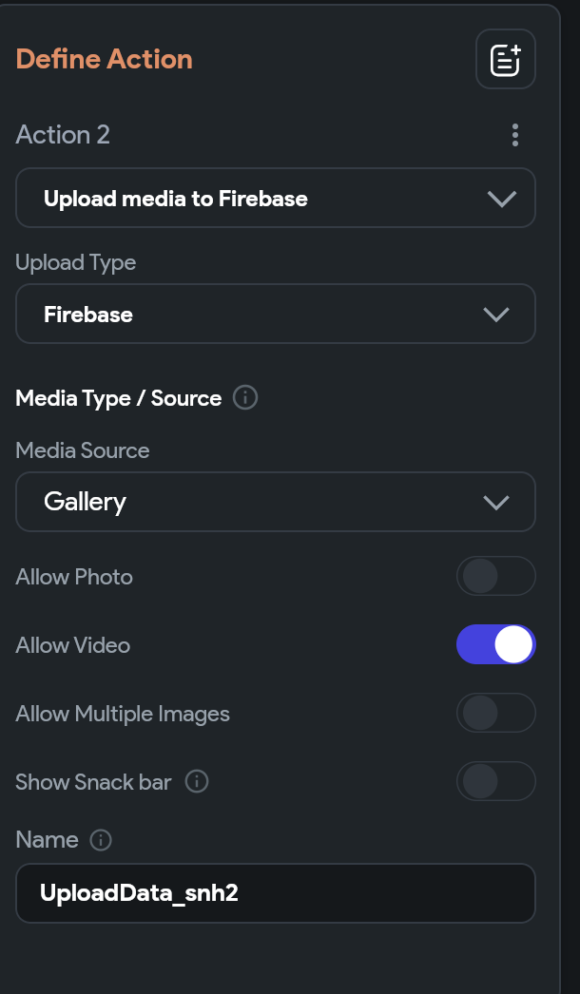Change Media Source using the Gallery dropdown
The width and height of the screenshot is (580, 994).
point(276,502)
